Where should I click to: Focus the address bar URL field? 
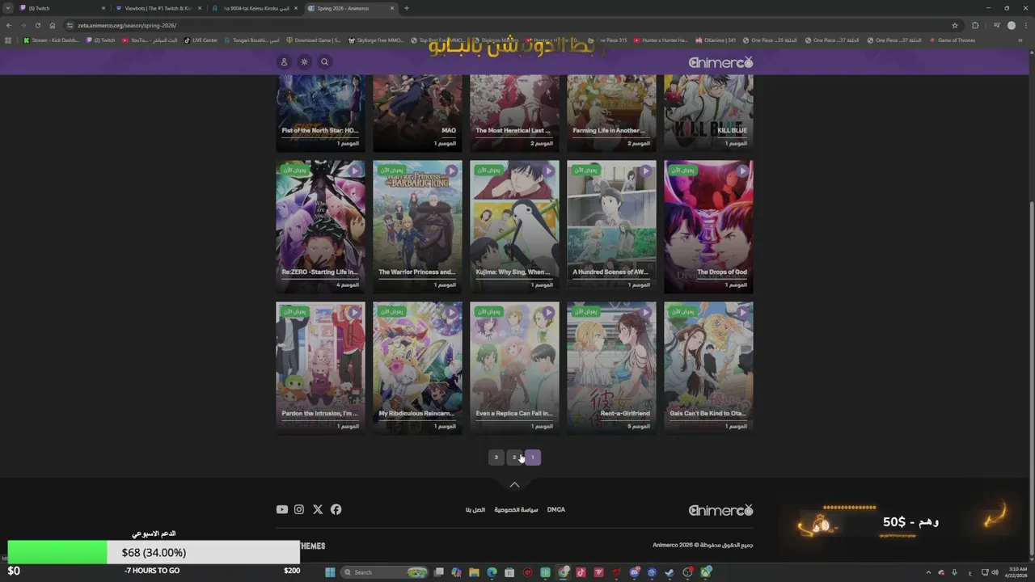click(x=509, y=25)
